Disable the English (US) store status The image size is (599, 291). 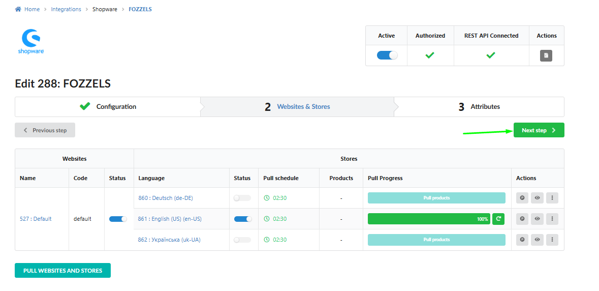[242, 219]
